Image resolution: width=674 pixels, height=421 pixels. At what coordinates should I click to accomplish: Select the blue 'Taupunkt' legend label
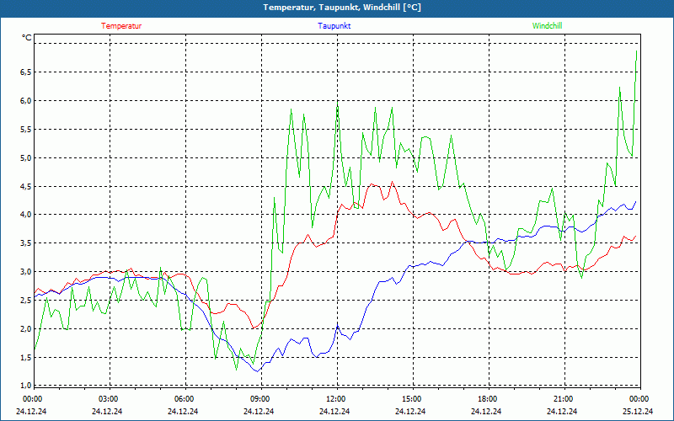pos(334,26)
